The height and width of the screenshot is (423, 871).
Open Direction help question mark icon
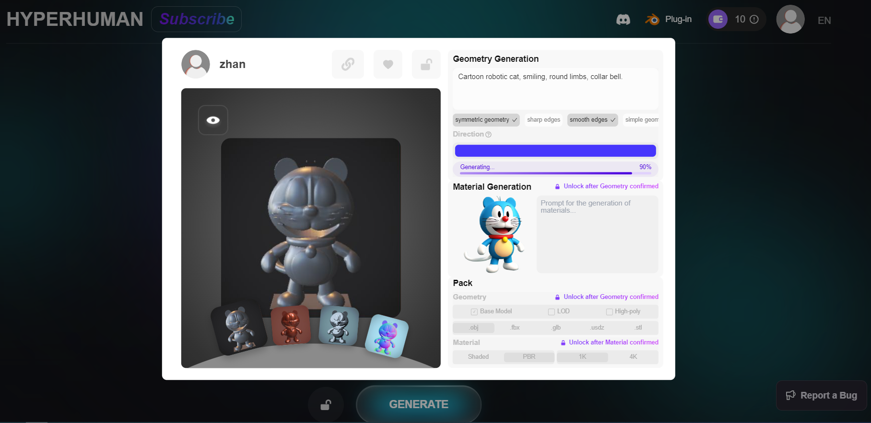488,135
